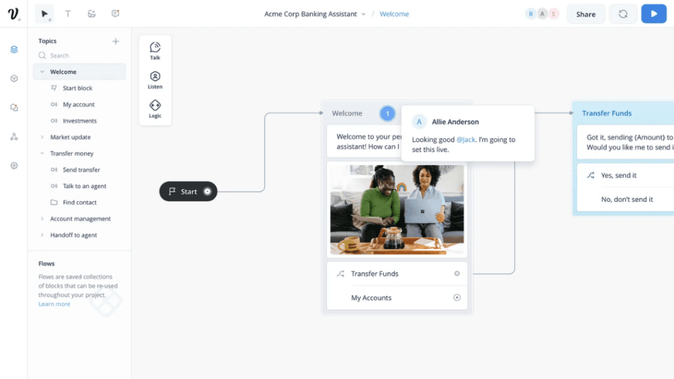Viewport: 674px width, 379px height.
Task: Click the My Accounts output port
Action: point(457,297)
